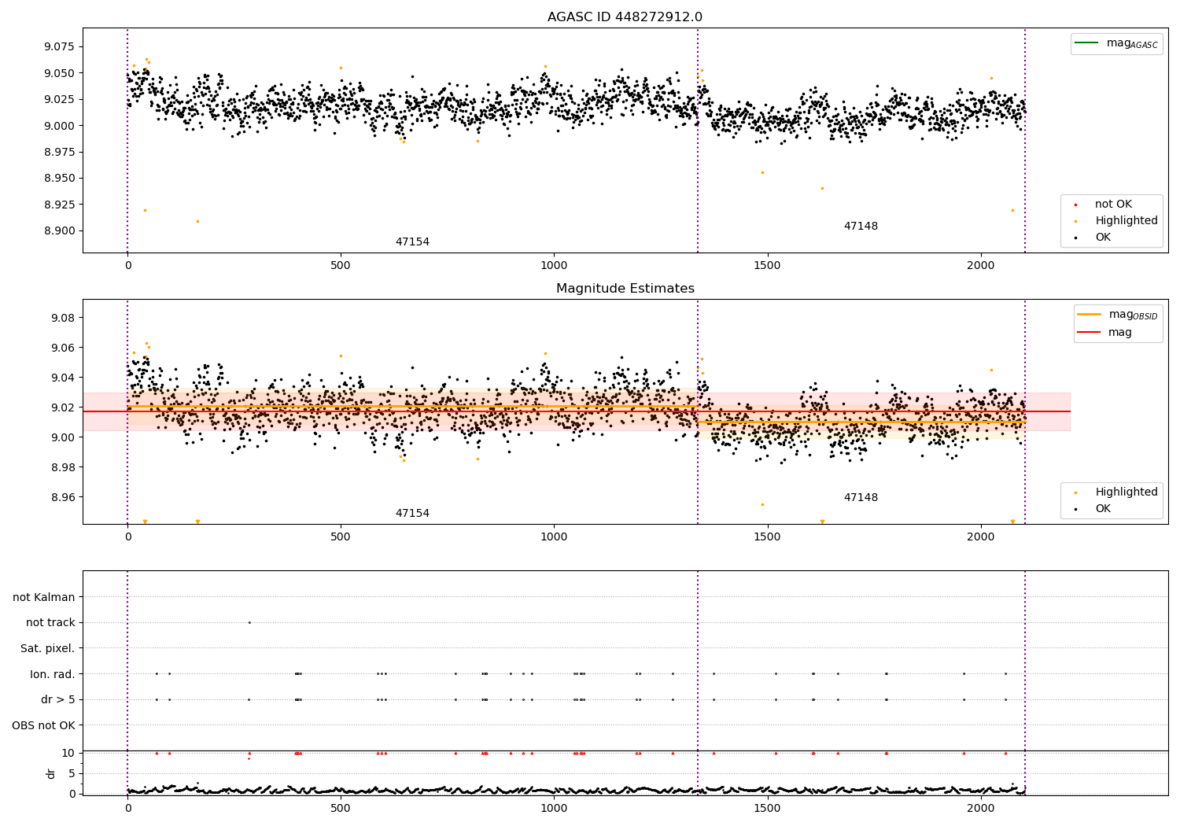Image resolution: width=1180 pixels, height=826 pixels.
Task: Click the 'OBS not OK' row label
Action: [x=43, y=725]
